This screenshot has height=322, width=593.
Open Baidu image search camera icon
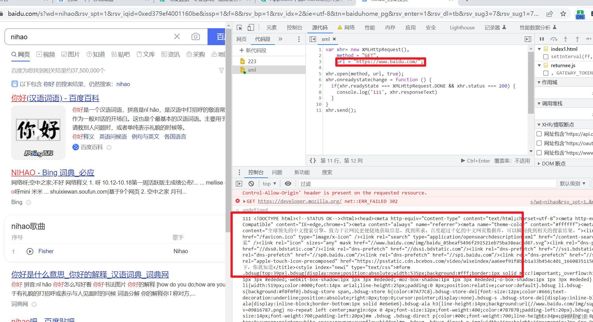point(195,37)
